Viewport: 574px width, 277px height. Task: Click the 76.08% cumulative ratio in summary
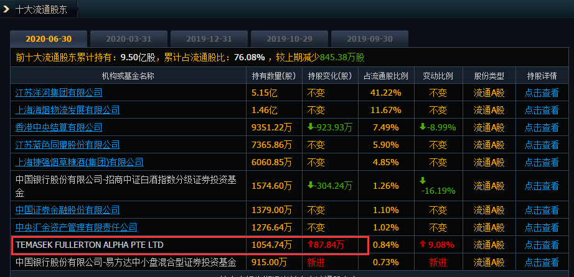249,57
